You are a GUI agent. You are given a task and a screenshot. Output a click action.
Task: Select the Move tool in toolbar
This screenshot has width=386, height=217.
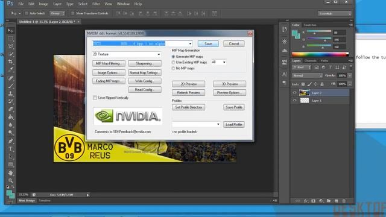tap(10, 31)
